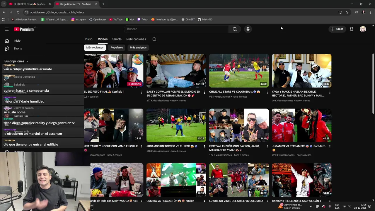Bookmark this page with the star
The image size is (375, 211).
tap(347, 12)
